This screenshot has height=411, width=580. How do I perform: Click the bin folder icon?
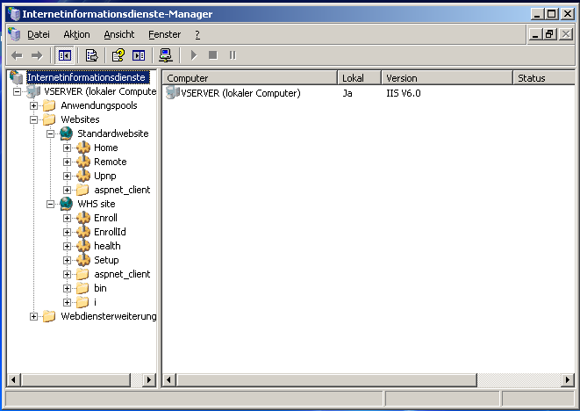click(x=82, y=288)
